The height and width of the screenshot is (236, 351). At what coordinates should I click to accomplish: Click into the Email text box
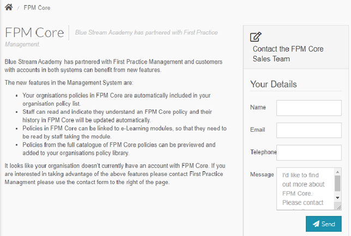pyautogui.click(x=308, y=130)
